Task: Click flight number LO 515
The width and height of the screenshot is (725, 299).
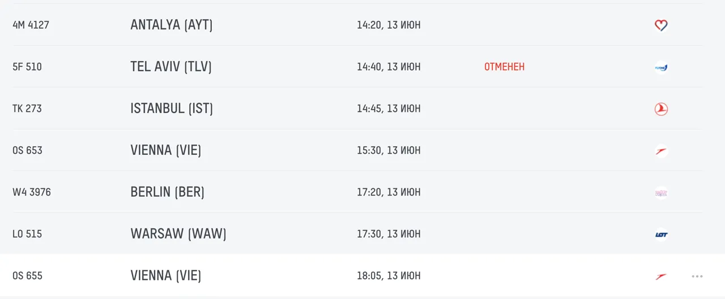Action: [27, 234]
